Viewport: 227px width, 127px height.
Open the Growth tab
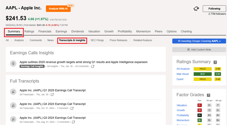click(x=109, y=32)
